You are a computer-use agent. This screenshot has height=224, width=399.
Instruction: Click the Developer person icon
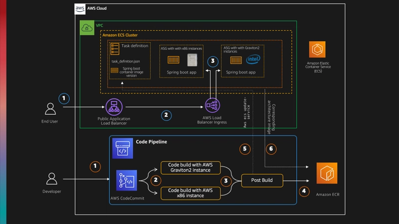(x=52, y=179)
